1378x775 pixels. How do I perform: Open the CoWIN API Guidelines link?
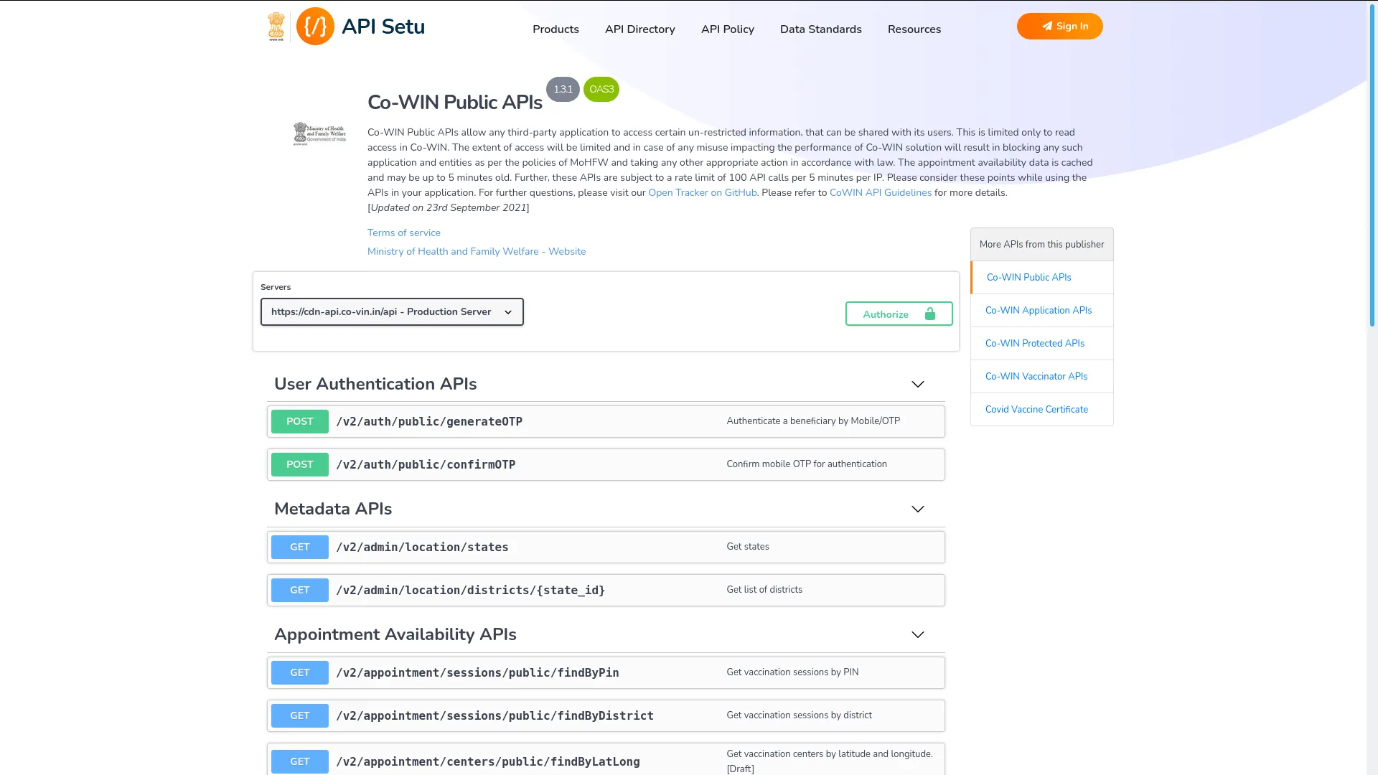(881, 193)
